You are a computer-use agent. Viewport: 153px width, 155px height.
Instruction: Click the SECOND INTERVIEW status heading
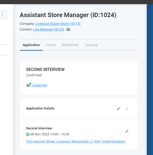[x=45, y=69]
